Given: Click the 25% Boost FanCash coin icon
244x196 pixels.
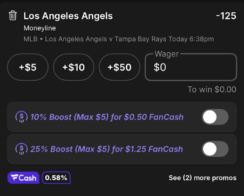Looking at the screenshot, I should 22,149.
